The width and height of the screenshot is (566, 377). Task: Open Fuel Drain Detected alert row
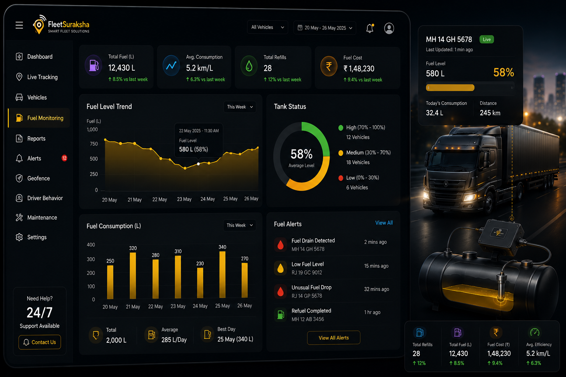(x=333, y=245)
